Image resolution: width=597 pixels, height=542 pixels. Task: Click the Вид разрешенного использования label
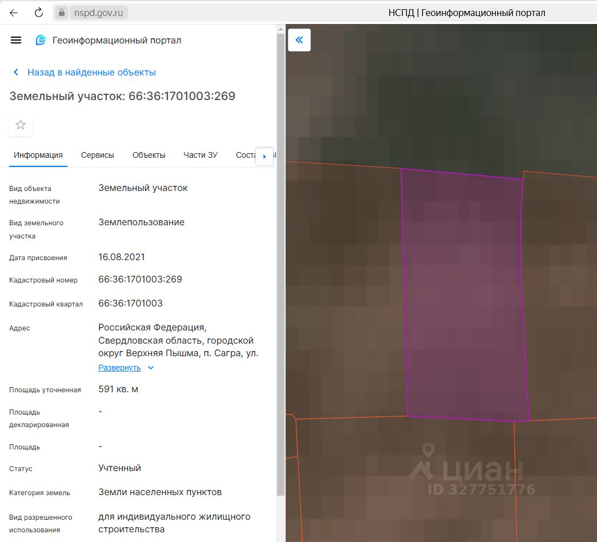pos(41,523)
